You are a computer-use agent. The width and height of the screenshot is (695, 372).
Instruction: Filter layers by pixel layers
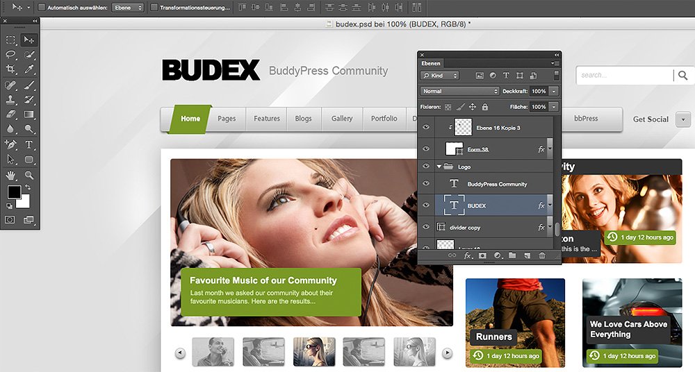coord(480,76)
